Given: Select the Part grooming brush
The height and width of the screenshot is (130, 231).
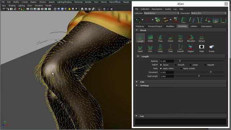Looking at the screenshot, I should coord(150,48).
